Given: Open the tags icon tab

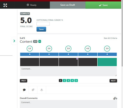Looking at the screenshot, I should click(x=33, y=90).
